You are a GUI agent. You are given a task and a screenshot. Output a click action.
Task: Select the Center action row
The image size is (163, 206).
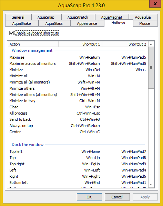78,132
